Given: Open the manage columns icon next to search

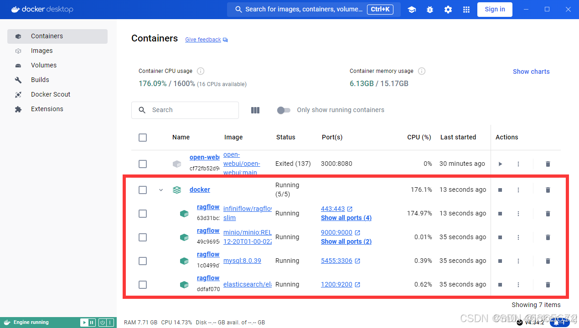Looking at the screenshot, I should 255,110.
